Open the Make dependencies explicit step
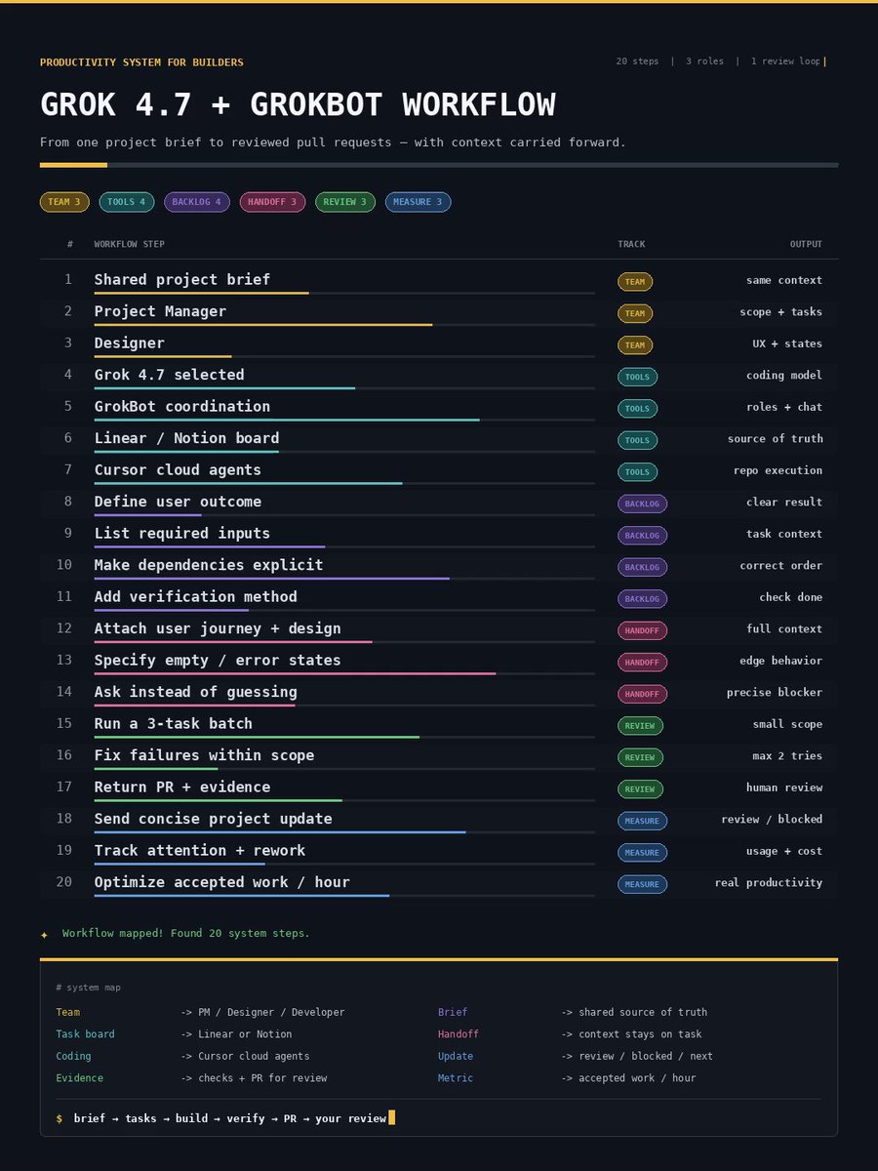The image size is (878, 1171). (x=209, y=565)
